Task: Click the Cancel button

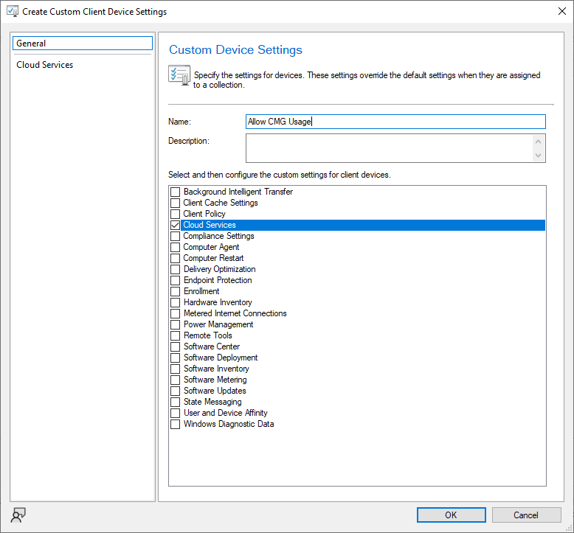Action: point(526,515)
